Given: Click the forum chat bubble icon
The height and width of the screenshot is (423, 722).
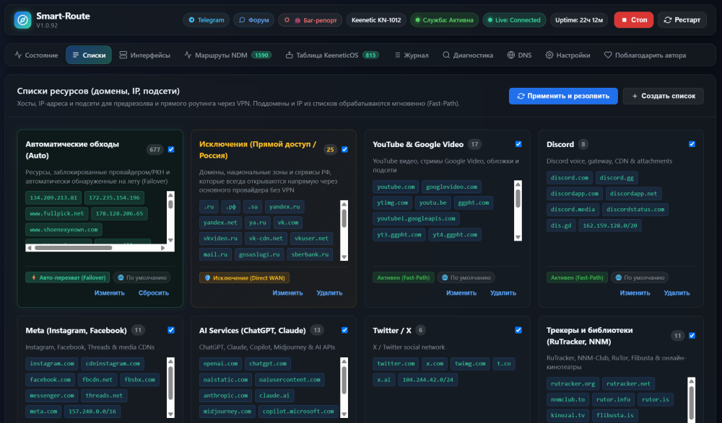Looking at the screenshot, I should [x=242, y=20].
